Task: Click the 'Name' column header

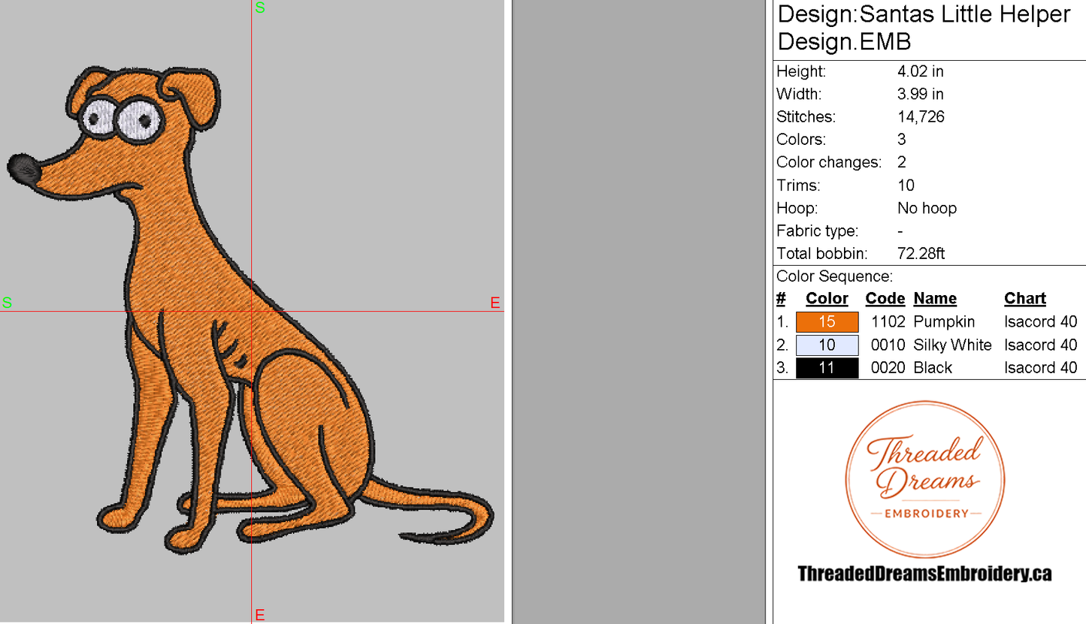Action: 935,299
